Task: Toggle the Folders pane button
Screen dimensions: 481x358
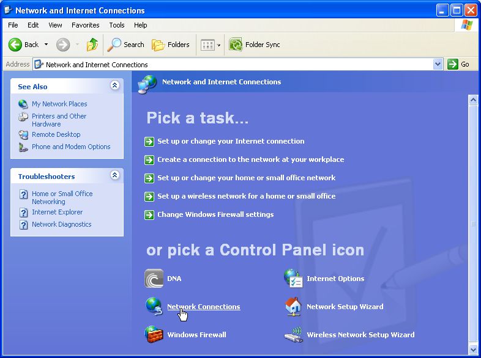Action: click(171, 45)
